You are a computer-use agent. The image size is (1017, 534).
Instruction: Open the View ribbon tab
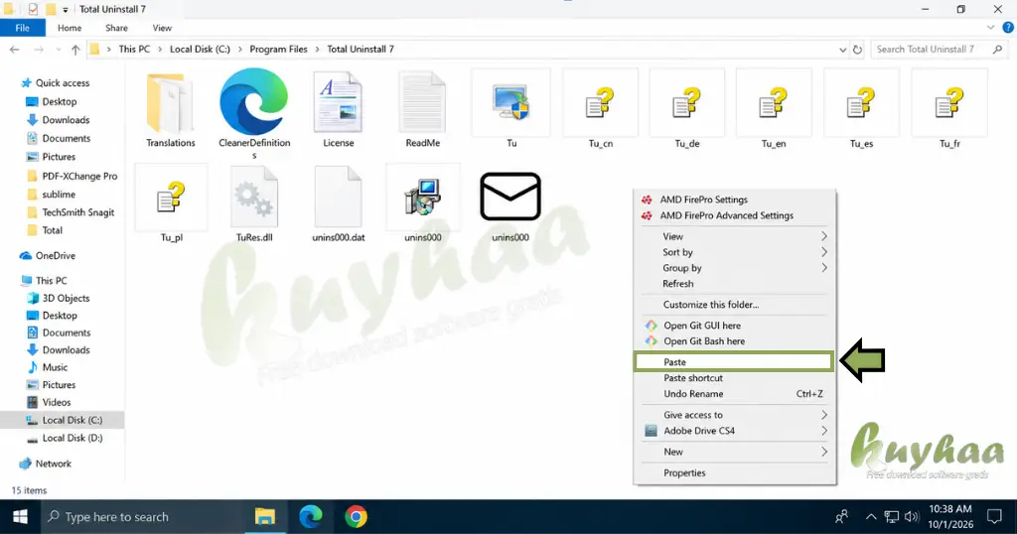pos(162,28)
